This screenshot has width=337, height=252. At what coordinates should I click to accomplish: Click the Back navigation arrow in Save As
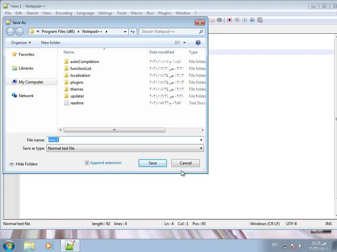point(10,32)
